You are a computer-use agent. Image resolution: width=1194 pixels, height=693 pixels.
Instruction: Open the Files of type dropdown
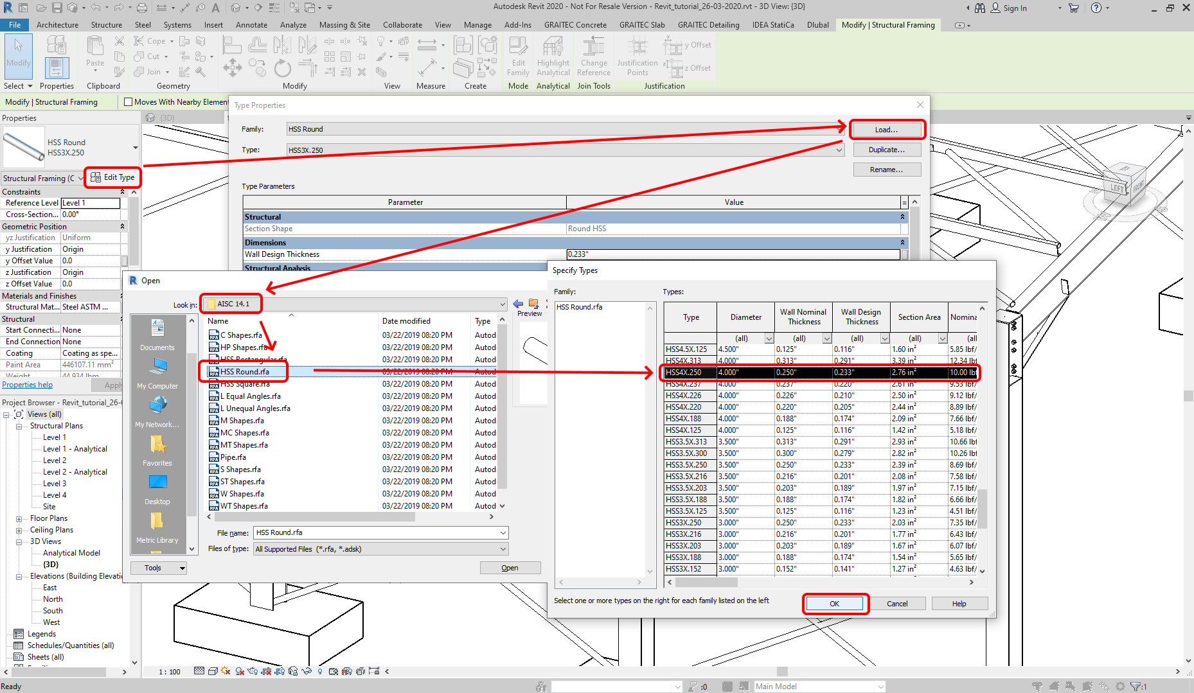503,549
